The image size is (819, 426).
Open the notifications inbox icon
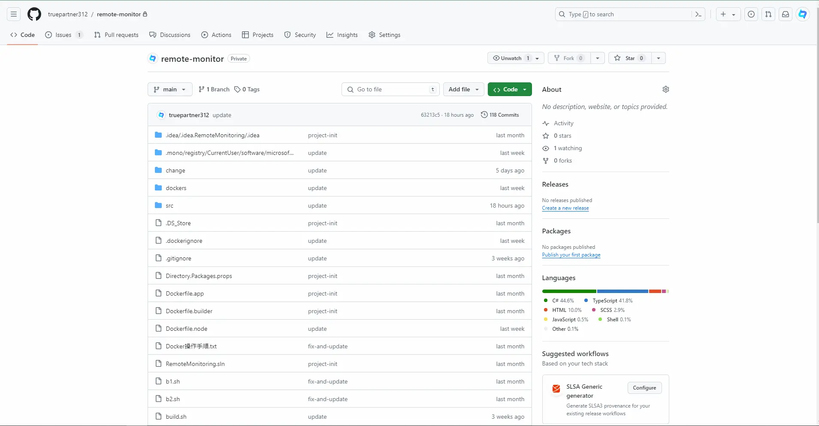click(785, 14)
